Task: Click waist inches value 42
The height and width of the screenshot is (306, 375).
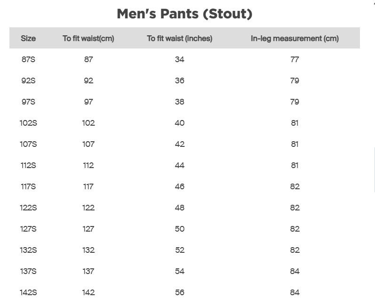Action: (180, 145)
